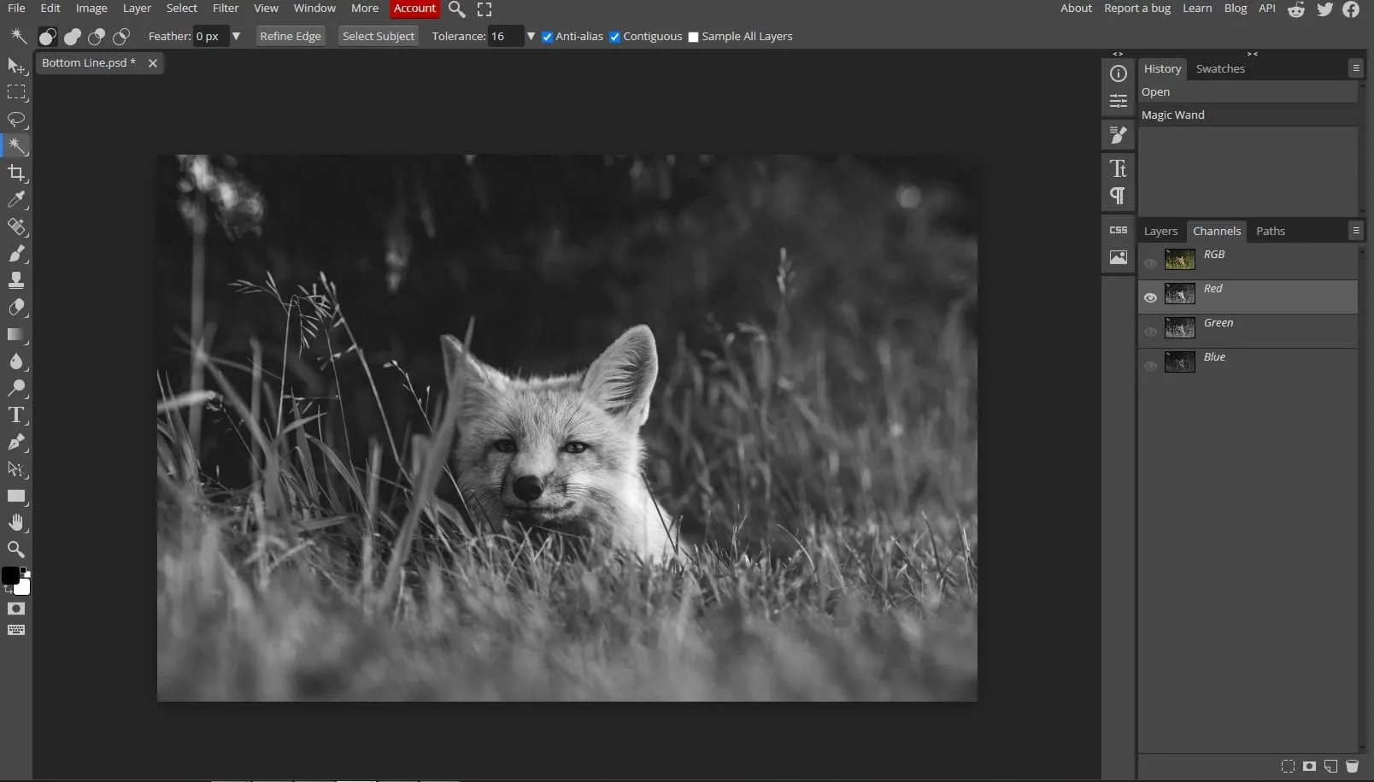1374x782 pixels.
Task: Select the Type tool in toolbar
Action: [16, 415]
